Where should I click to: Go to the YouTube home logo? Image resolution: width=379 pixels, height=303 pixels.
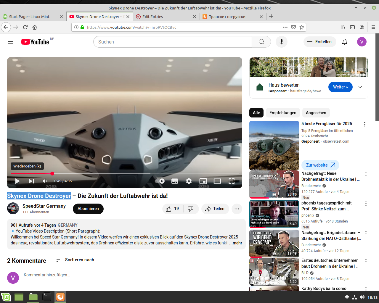pyautogui.click(x=35, y=42)
